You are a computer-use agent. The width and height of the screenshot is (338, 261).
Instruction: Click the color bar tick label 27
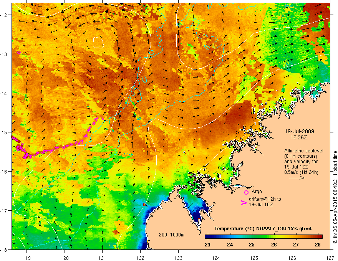tap(296, 245)
